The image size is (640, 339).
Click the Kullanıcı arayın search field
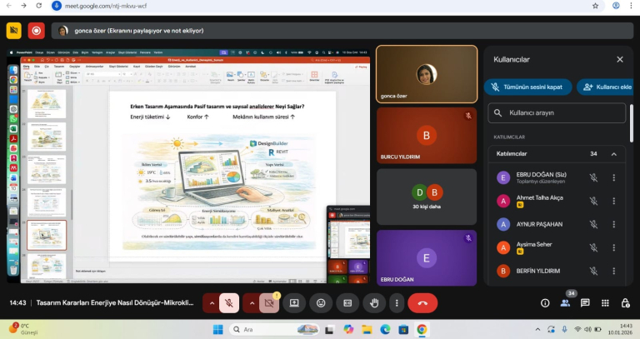click(x=557, y=112)
